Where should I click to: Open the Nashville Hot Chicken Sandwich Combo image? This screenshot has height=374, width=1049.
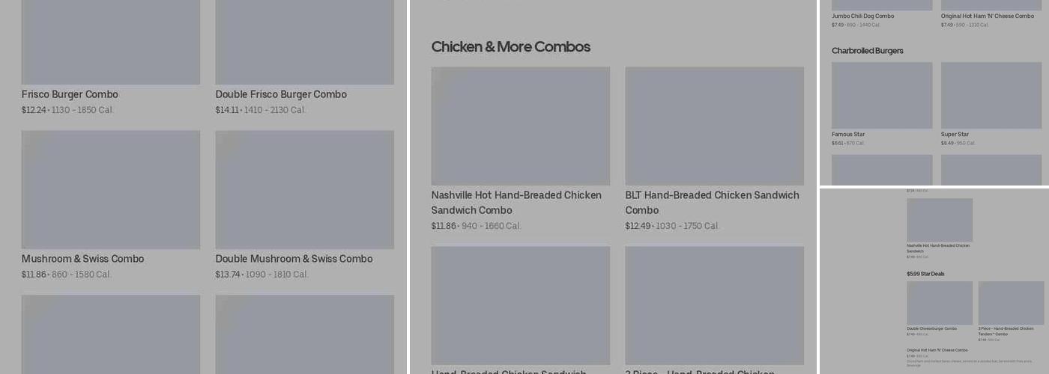tap(520, 126)
